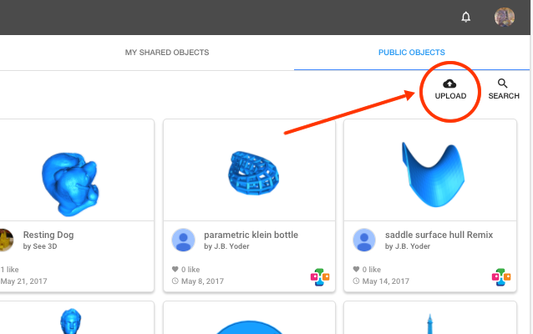Image resolution: width=533 pixels, height=334 pixels.
Task: Like the parametric klein bottle with heart icon
Action: [175, 269]
